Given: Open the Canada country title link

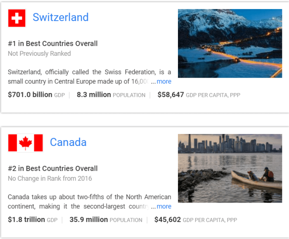Looking at the screenshot, I should click(x=68, y=142).
